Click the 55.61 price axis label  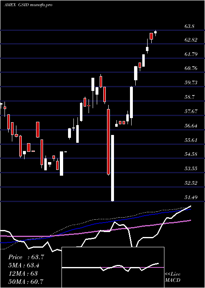point(191,140)
